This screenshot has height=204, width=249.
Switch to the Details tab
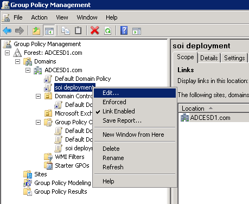coord(209,58)
